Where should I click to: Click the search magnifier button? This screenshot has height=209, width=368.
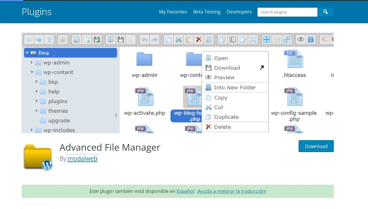(326, 12)
